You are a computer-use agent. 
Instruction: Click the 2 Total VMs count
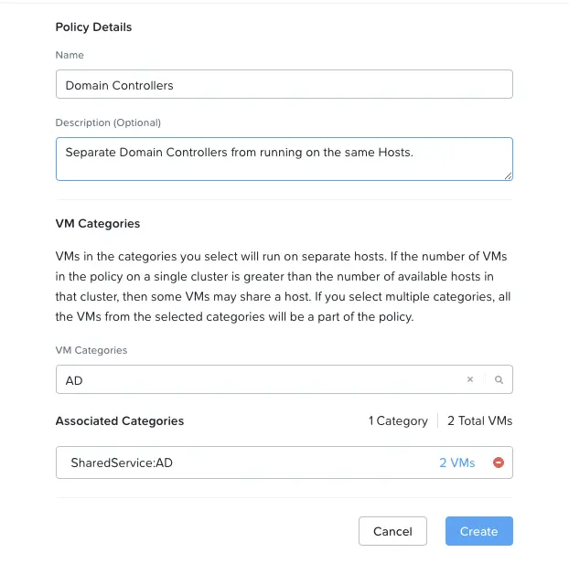(479, 421)
